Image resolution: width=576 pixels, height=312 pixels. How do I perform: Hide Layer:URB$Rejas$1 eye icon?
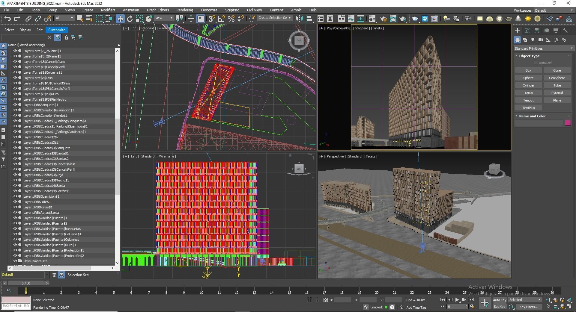coord(15,207)
